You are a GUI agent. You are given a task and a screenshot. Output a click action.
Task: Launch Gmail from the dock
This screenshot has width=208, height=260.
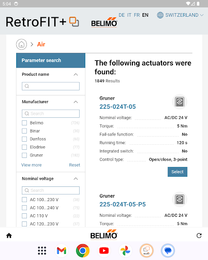coord(61,250)
